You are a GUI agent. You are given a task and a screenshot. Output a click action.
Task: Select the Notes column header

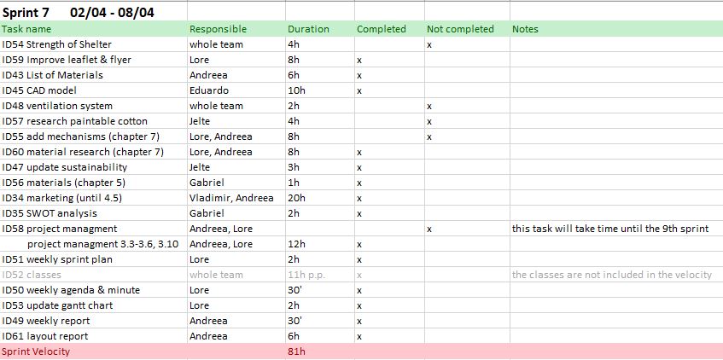pyautogui.click(x=616, y=29)
